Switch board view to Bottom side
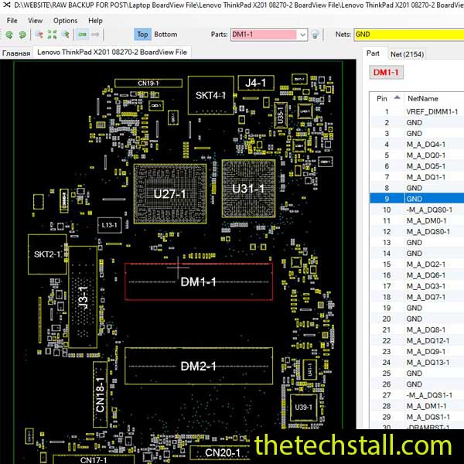The image size is (464, 464). point(165,34)
